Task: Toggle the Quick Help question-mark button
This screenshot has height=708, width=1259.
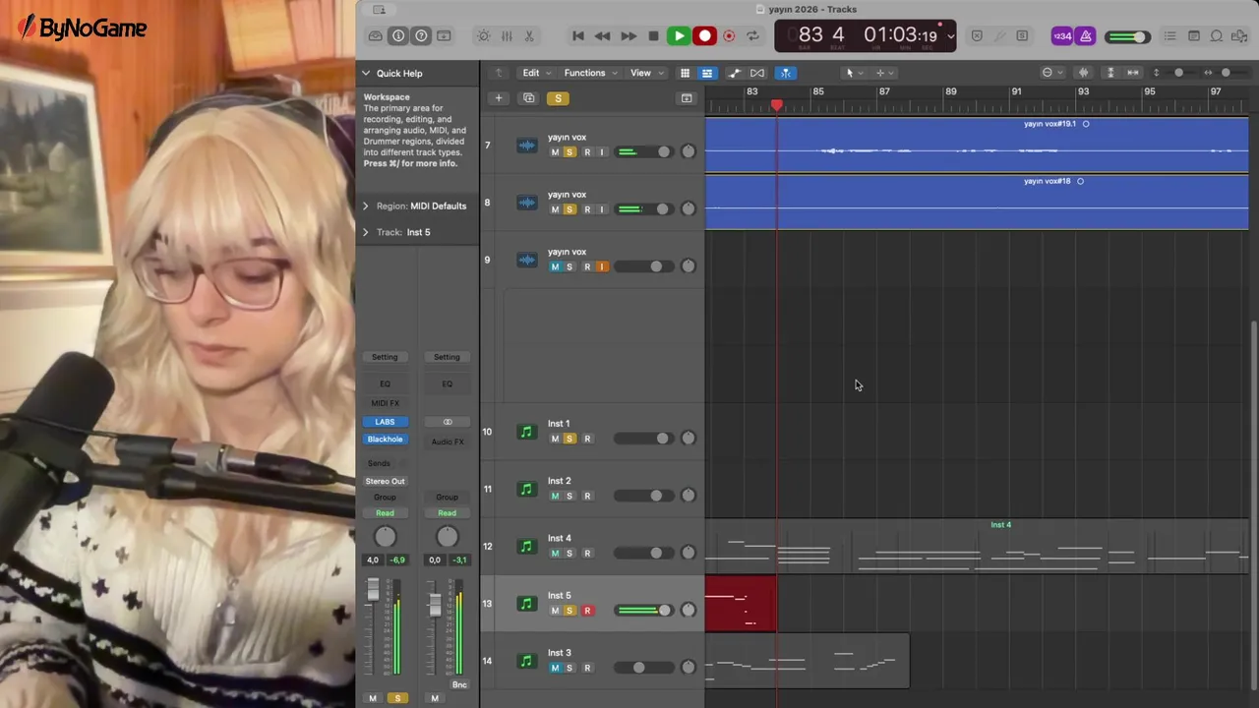Action: pos(421,36)
